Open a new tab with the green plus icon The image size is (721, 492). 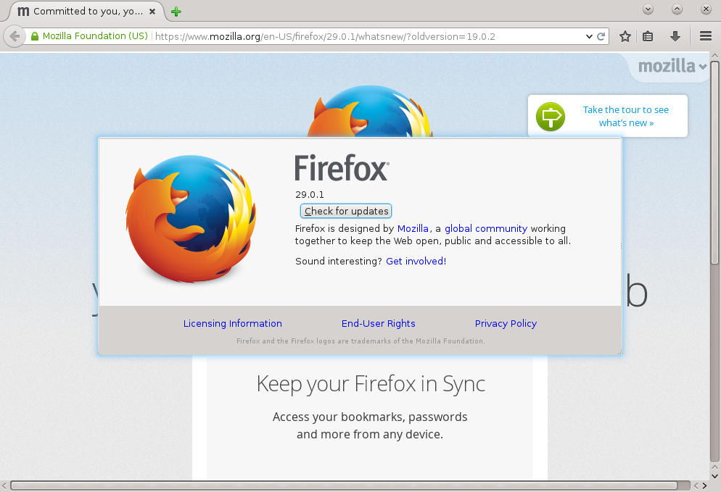coord(176,12)
